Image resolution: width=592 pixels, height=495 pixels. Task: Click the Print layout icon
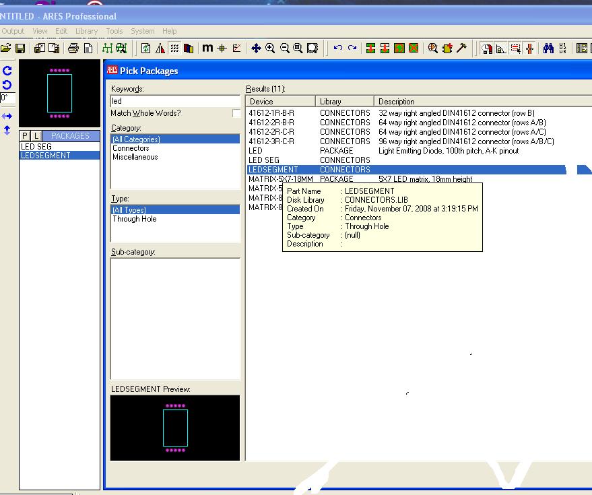point(73,48)
